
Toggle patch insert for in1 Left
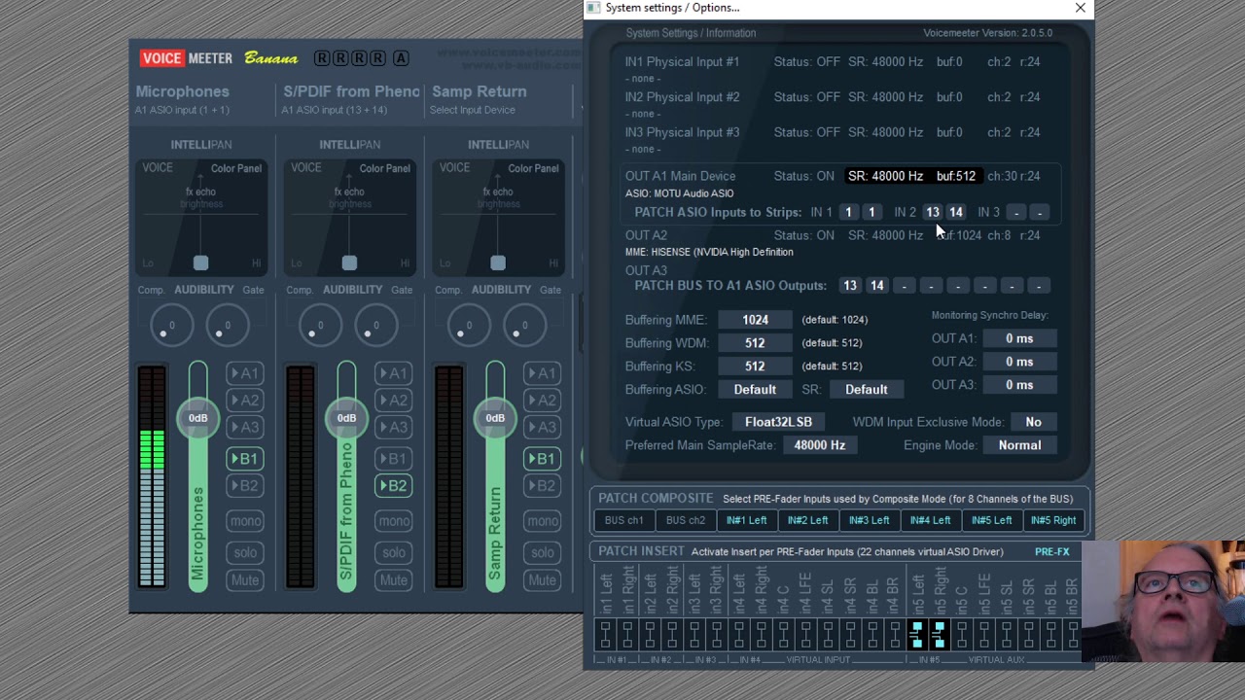605,636
